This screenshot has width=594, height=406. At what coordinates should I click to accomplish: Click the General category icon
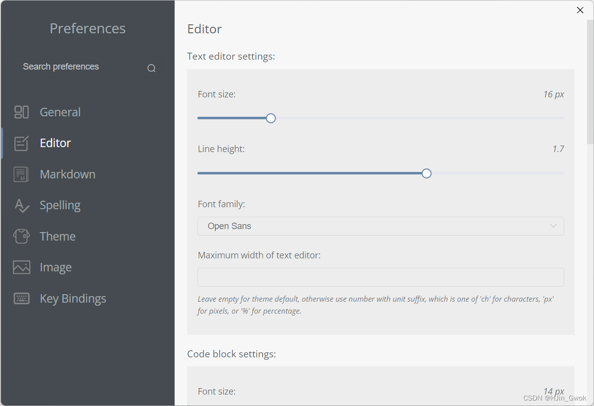(x=21, y=112)
